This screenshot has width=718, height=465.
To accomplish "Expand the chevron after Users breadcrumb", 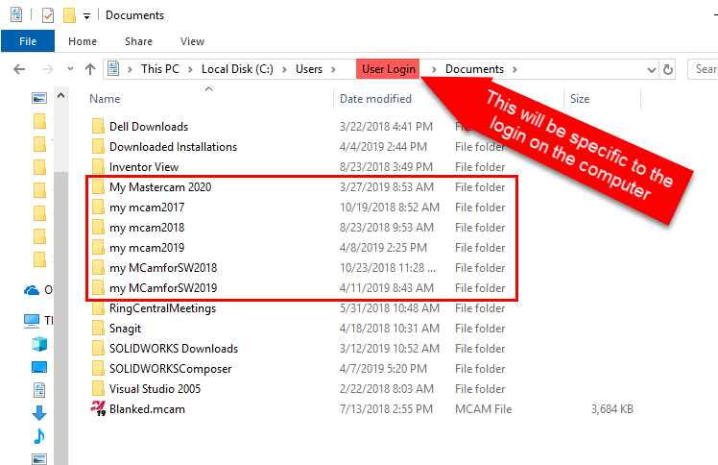I will [x=333, y=69].
